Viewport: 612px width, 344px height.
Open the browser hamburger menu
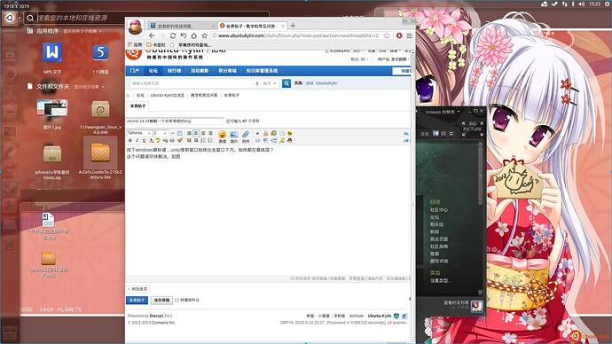click(x=409, y=35)
